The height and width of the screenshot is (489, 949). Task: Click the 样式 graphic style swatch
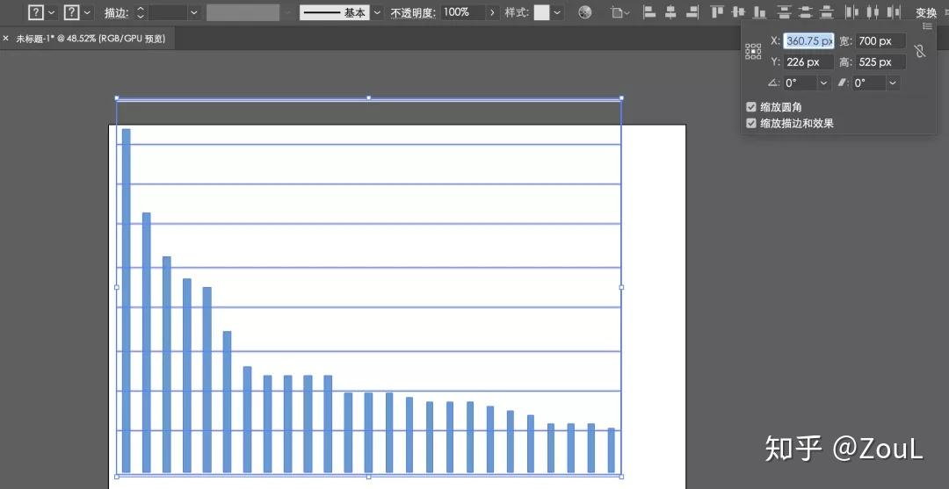tap(541, 12)
